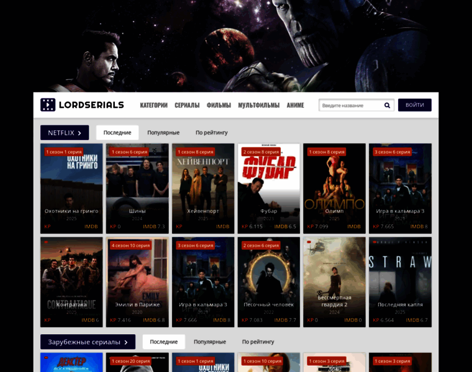Click the chevron on 'Зарубежные сериалы'

coord(126,342)
